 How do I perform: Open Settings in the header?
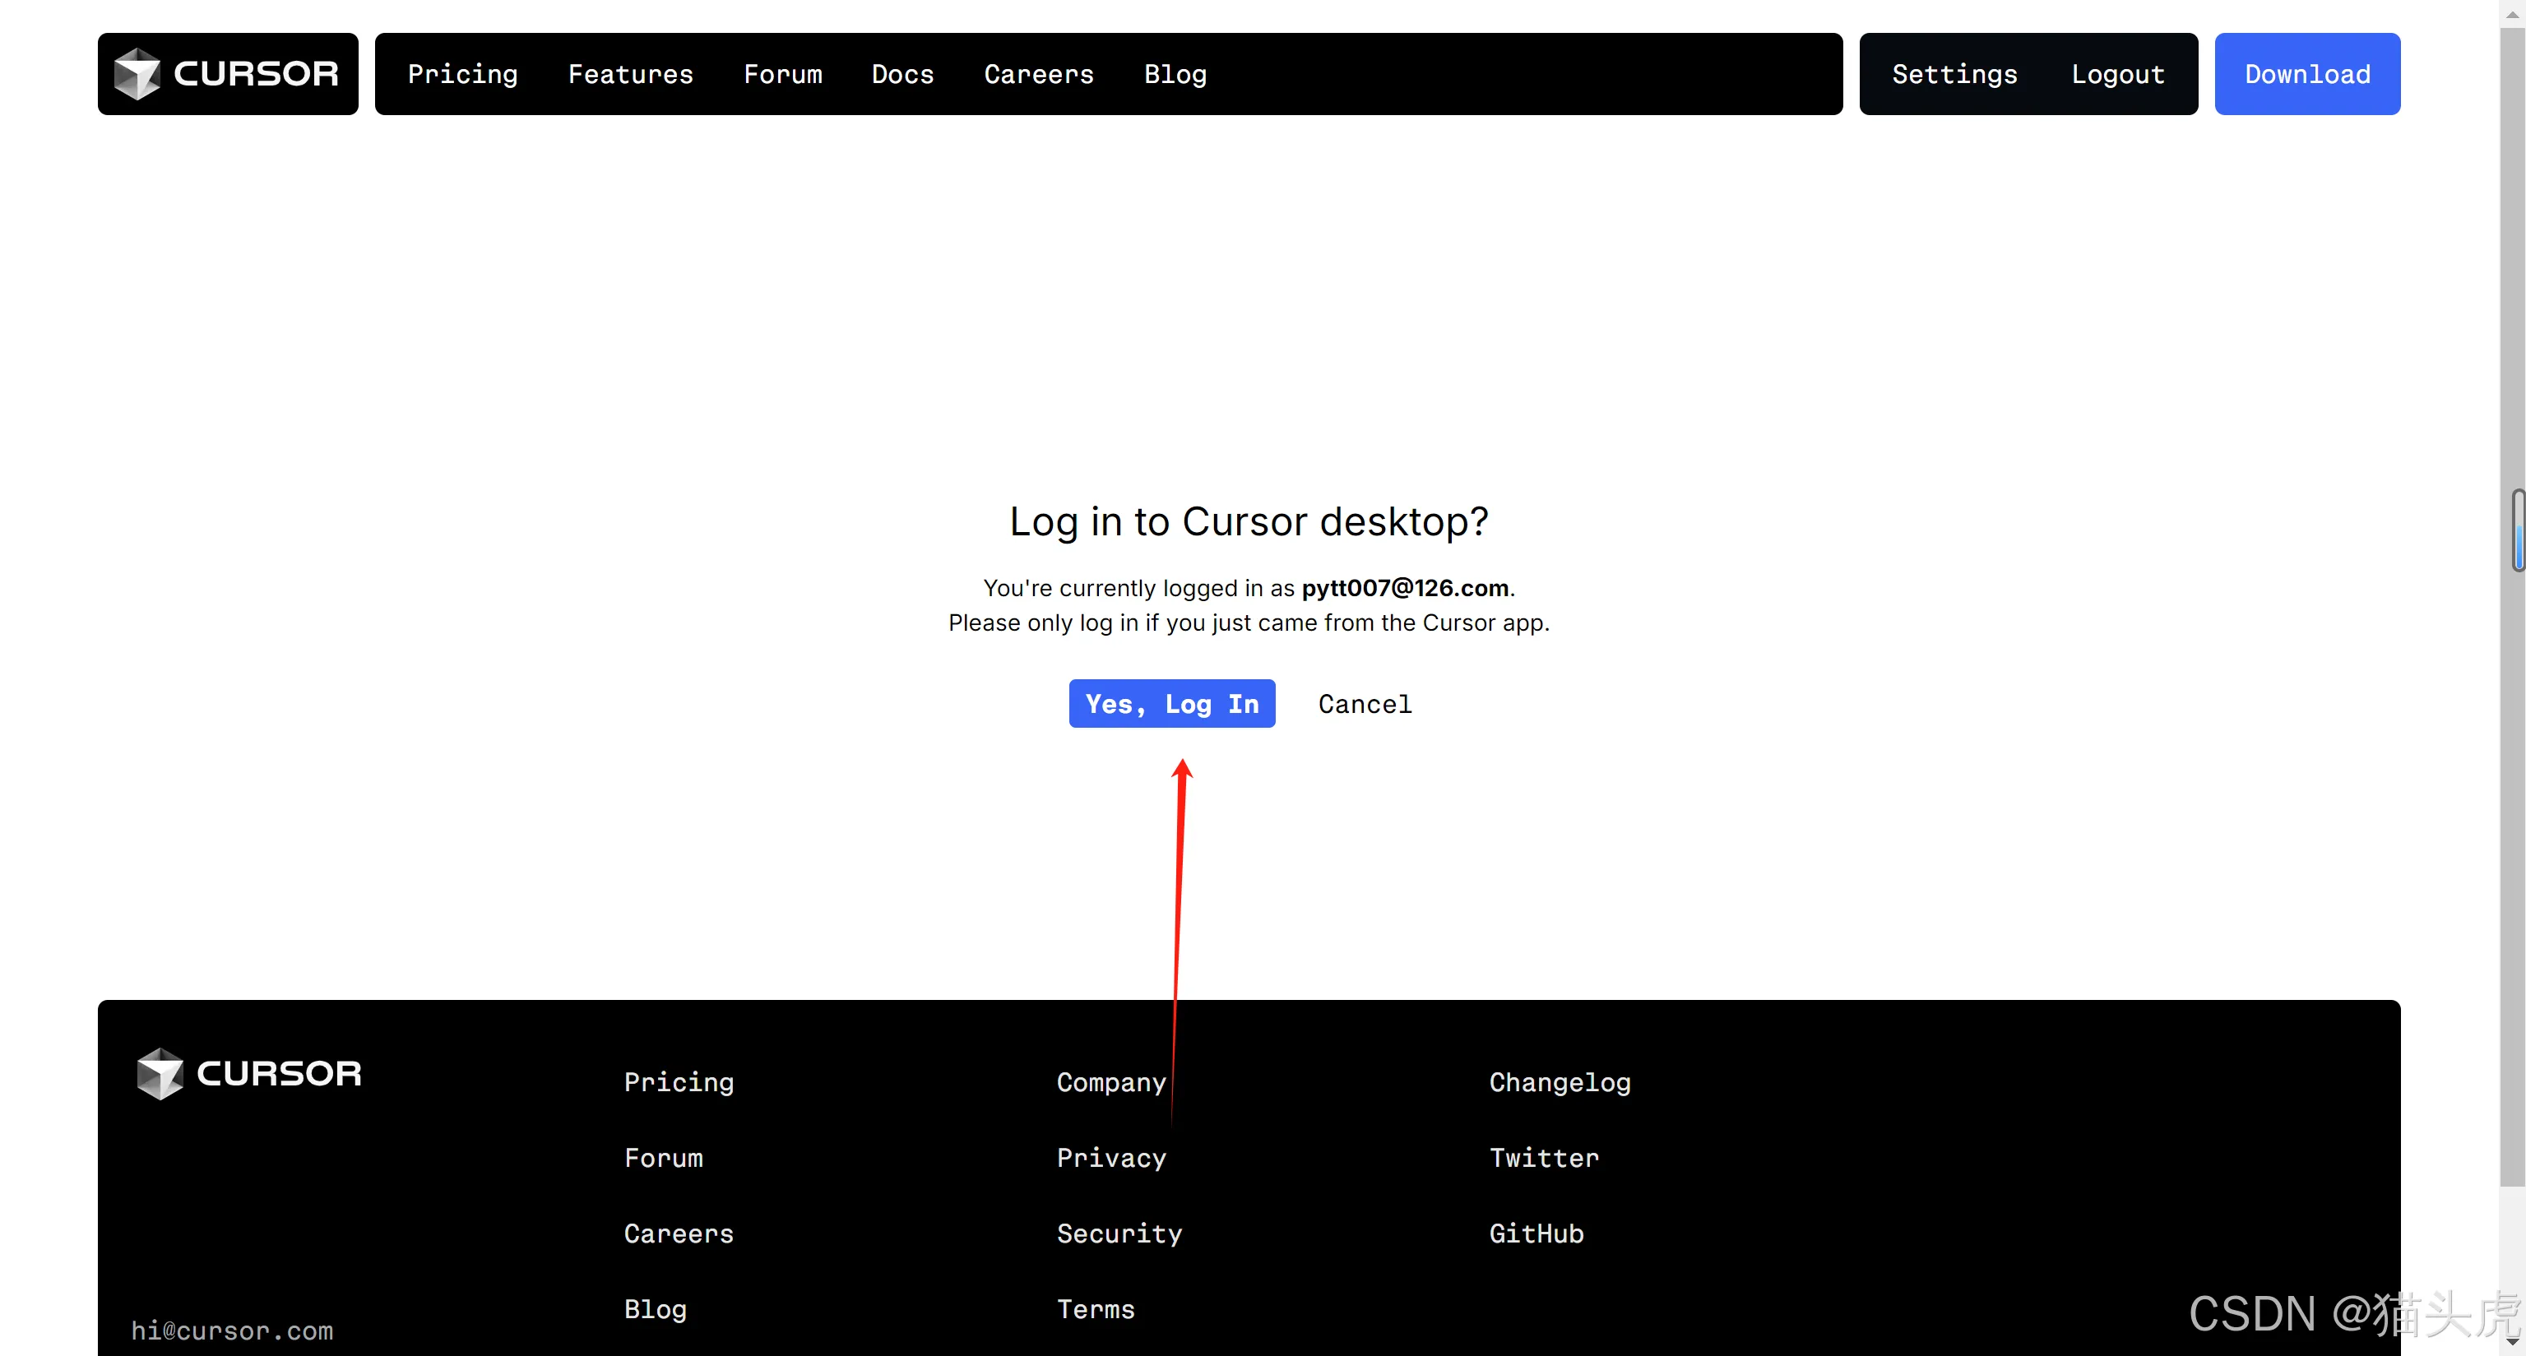[x=1954, y=75]
